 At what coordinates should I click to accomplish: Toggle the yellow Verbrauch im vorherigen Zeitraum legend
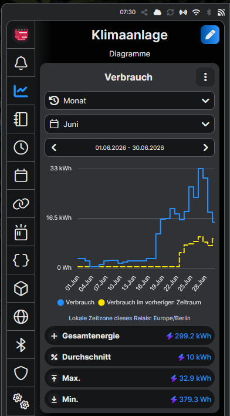[x=150, y=303]
